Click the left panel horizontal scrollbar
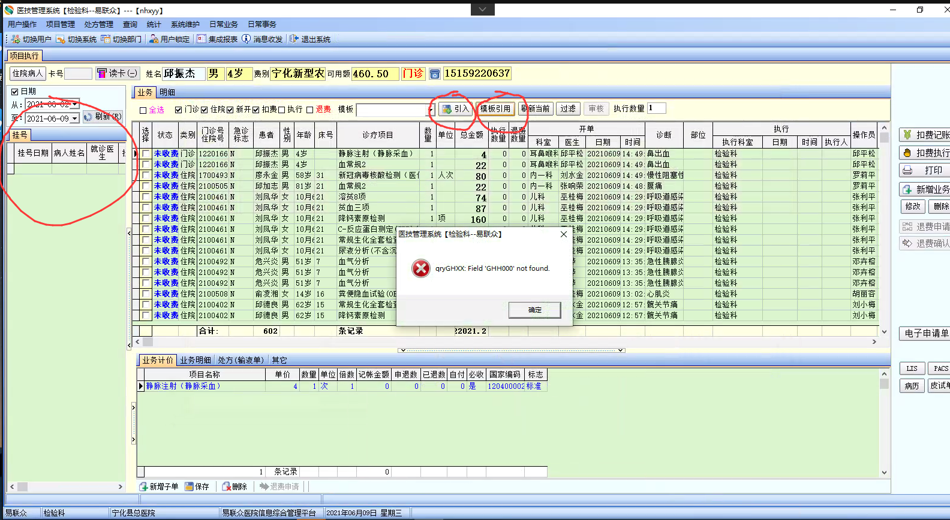This screenshot has height=520, width=950. pyautogui.click(x=65, y=486)
